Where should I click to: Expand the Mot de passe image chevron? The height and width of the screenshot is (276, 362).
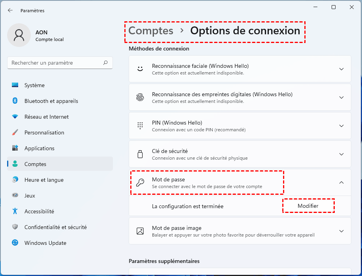341,231
